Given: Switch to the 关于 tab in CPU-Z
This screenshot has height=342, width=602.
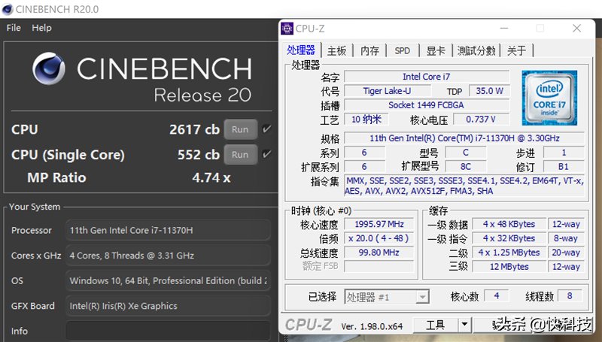Looking at the screenshot, I should [x=517, y=50].
